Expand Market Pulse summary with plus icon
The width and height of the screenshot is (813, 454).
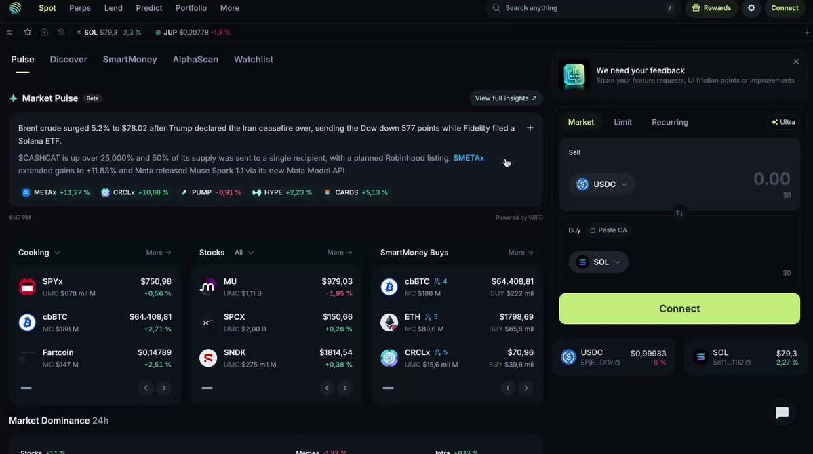click(x=530, y=128)
